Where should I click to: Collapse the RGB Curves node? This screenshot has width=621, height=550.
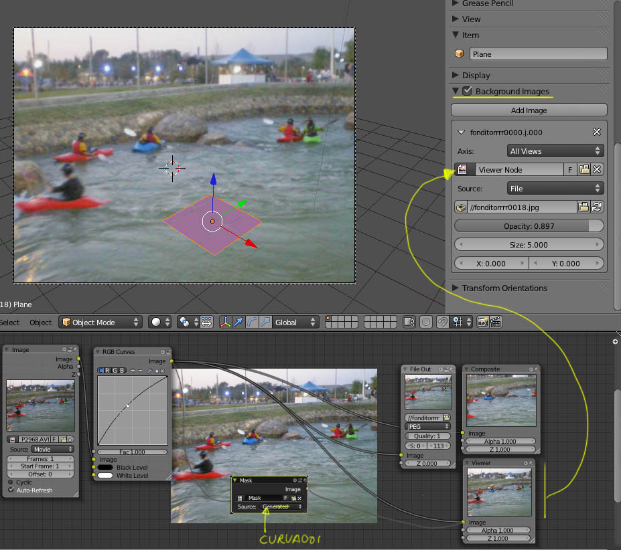(98, 351)
